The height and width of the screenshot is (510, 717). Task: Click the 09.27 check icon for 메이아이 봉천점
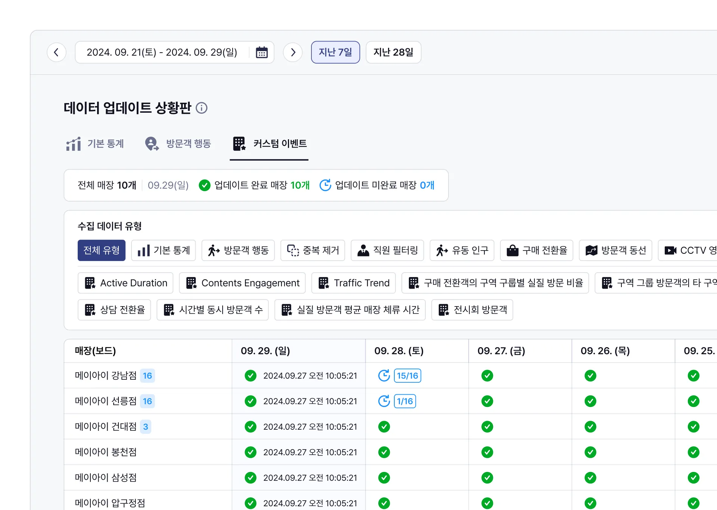[x=487, y=452]
